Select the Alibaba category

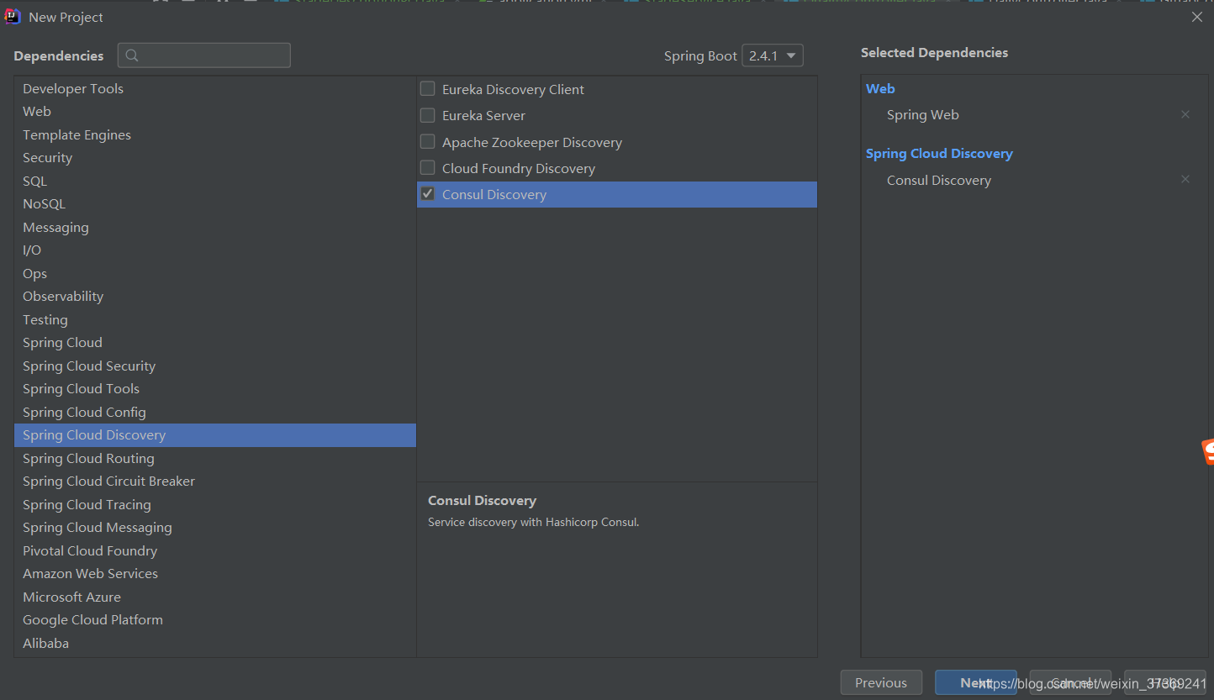215,643
